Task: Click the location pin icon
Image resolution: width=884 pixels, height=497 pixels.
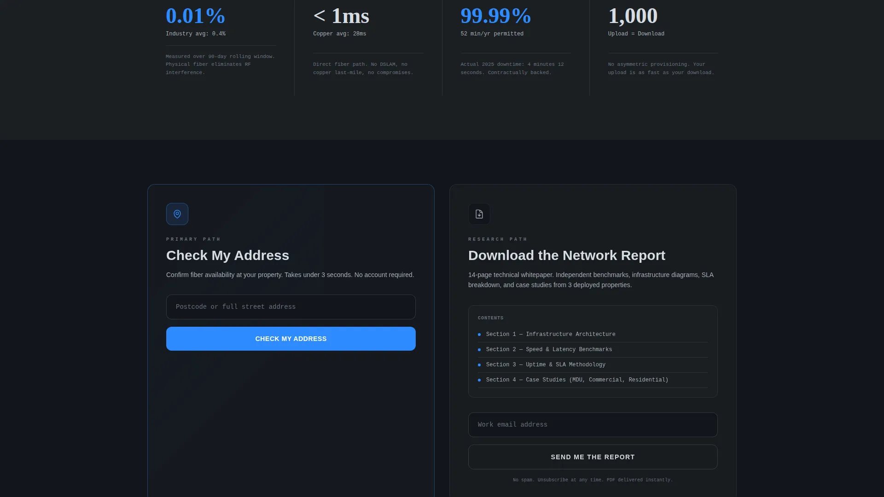Action: tap(177, 214)
